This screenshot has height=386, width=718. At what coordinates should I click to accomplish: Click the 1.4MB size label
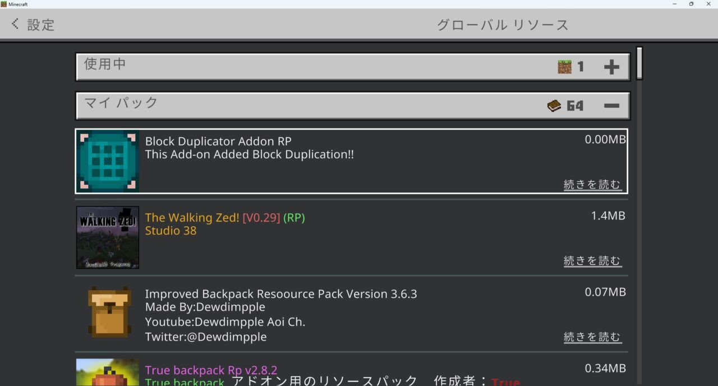coord(608,216)
